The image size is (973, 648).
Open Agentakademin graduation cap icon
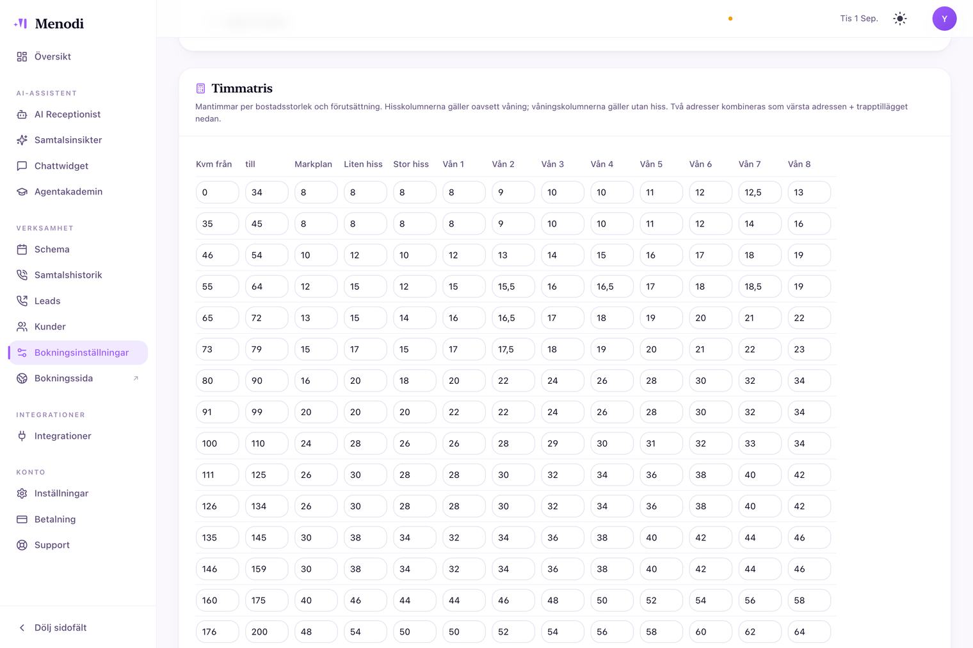pyautogui.click(x=22, y=192)
